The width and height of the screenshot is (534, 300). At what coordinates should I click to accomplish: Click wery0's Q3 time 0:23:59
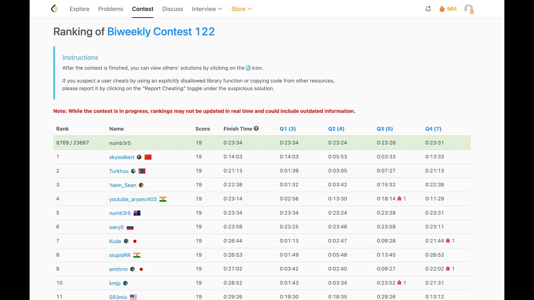click(386, 227)
